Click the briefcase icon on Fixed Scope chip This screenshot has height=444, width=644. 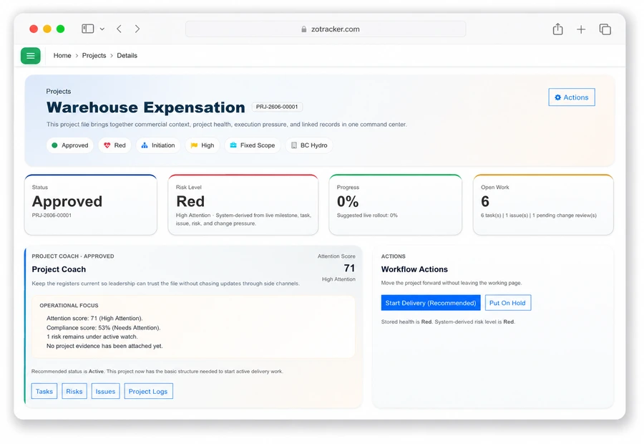[x=233, y=145]
